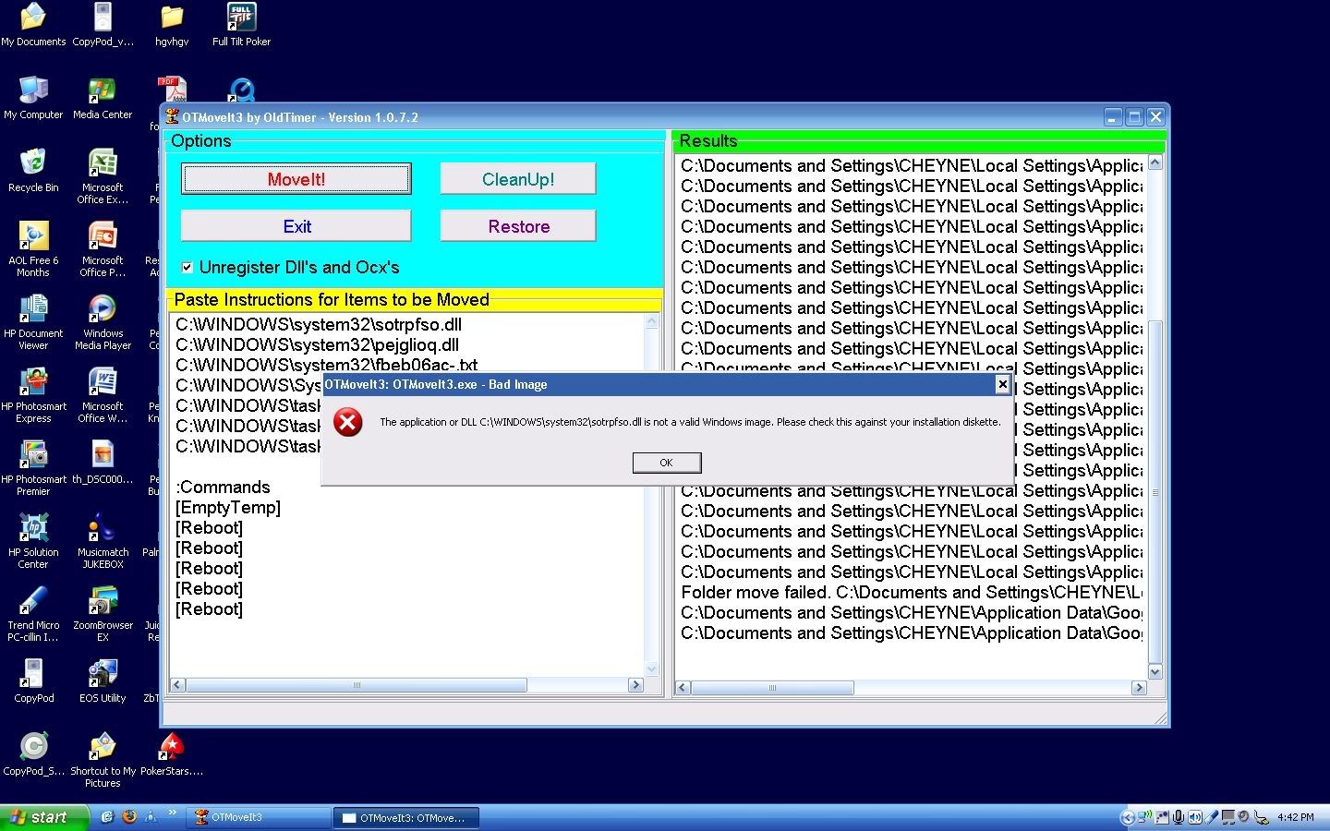Close the Bad Image error dialog

coord(1002,384)
